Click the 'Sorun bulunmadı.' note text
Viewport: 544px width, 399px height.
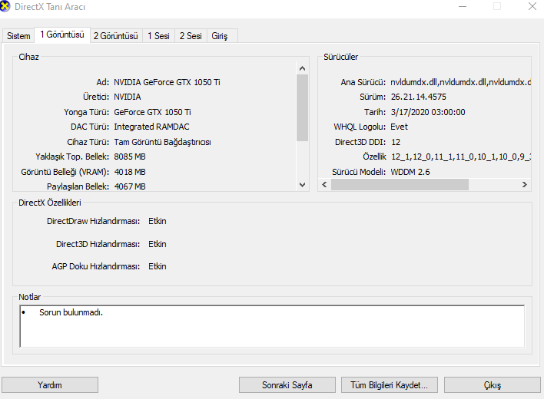tap(71, 312)
